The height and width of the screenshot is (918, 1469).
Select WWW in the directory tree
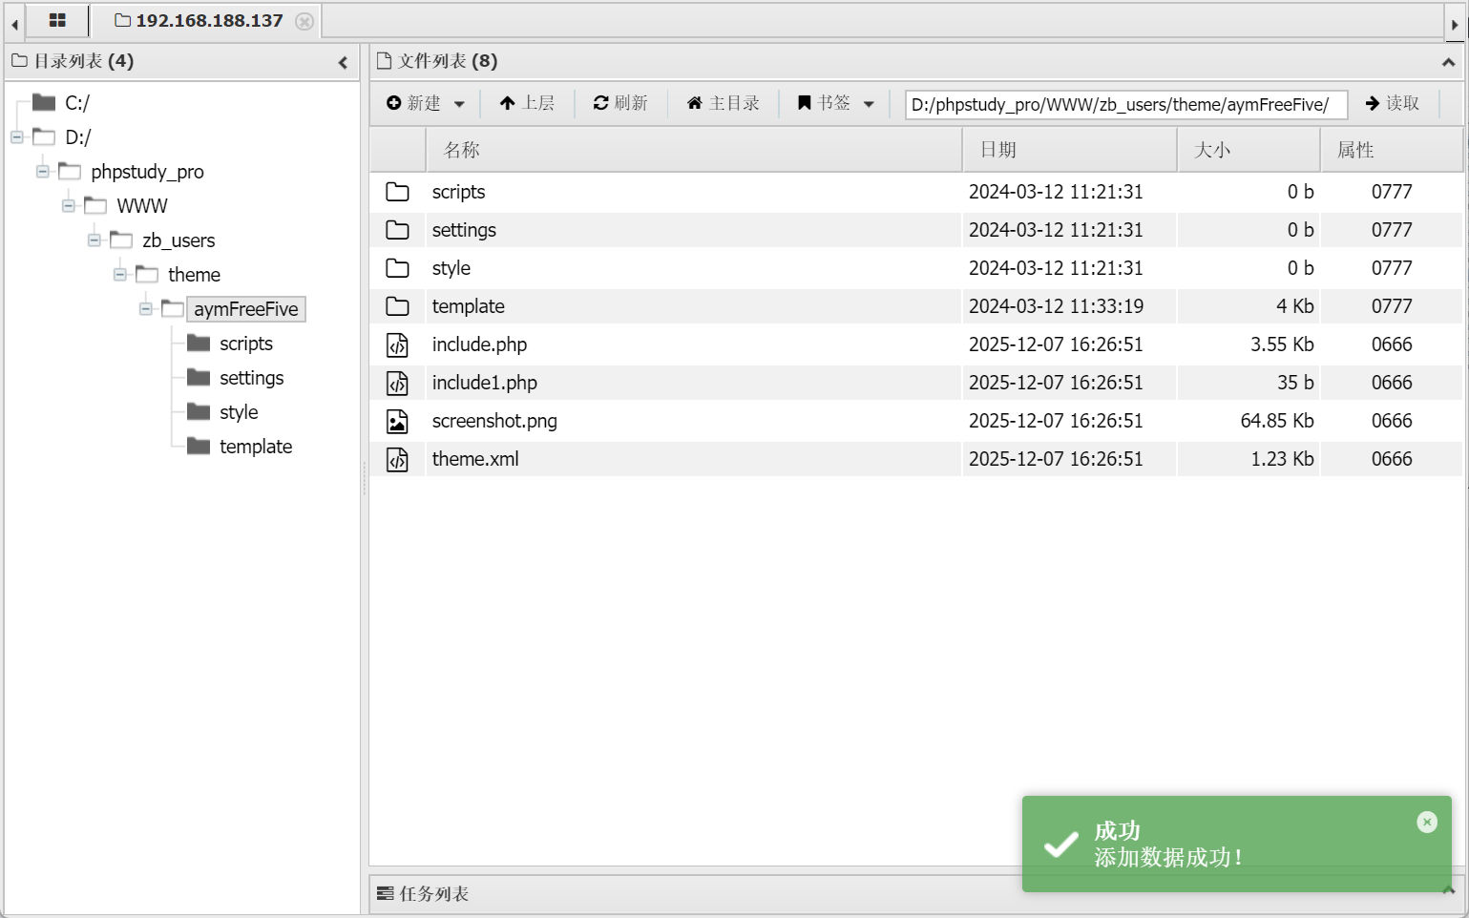click(x=142, y=206)
